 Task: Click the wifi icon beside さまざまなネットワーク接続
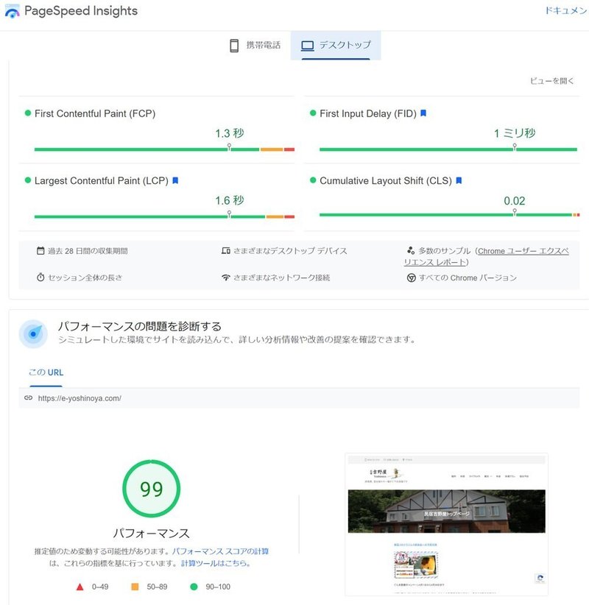click(x=226, y=277)
